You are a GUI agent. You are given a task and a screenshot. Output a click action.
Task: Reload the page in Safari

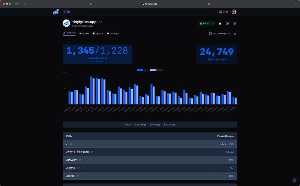[x=209, y=4]
